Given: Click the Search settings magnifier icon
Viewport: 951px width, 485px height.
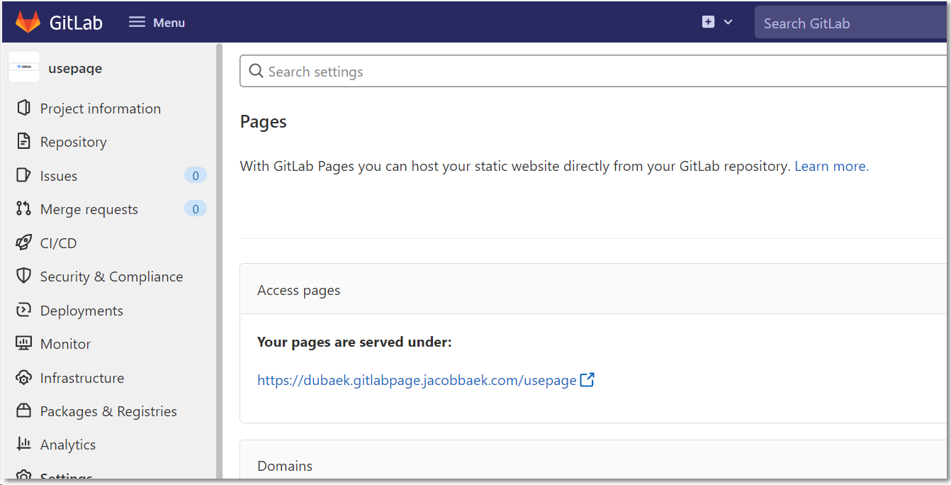Looking at the screenshot, I should coord(257,71).
